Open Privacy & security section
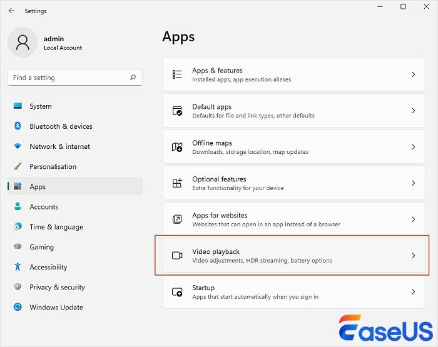The image size is (438, 347). tap(57, 287)
